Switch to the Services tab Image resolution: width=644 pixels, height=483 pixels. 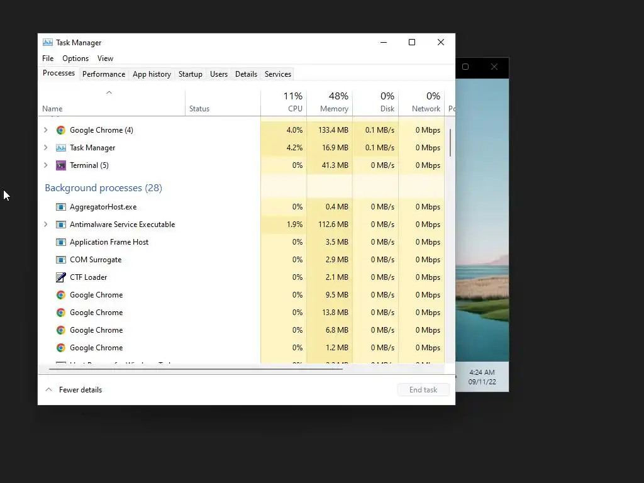click(x=278, y=74)
